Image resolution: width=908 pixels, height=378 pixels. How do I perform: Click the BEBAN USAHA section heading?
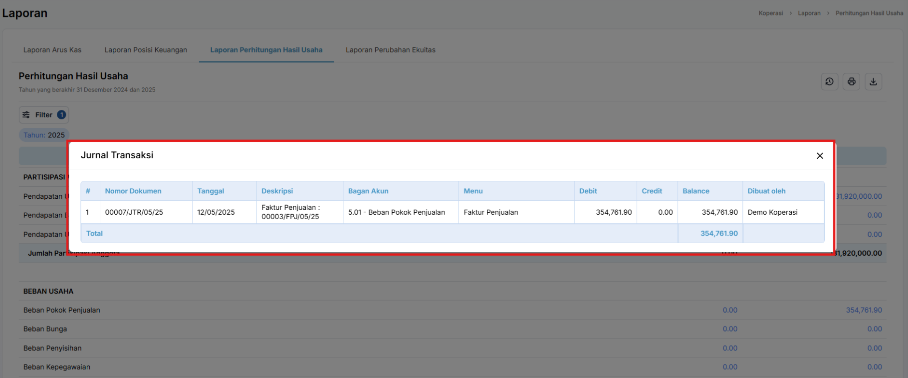tap(48, 291)
